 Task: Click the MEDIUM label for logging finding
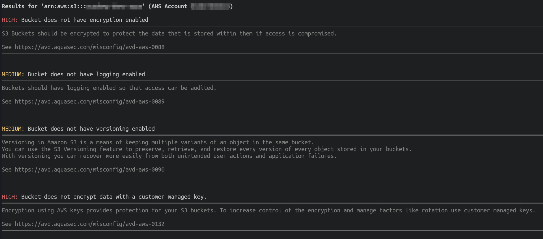(13, 74)
